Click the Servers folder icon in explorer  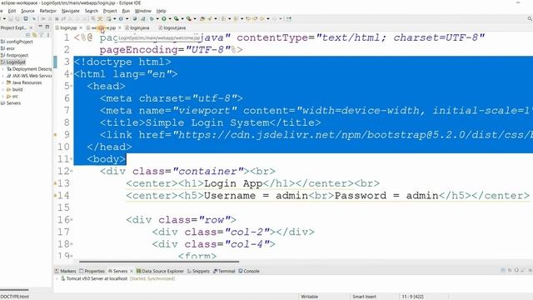[3, 102]
